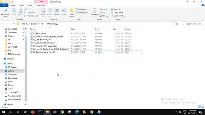
Task: Open Task View on taskbar
Action: pos(25,112)
